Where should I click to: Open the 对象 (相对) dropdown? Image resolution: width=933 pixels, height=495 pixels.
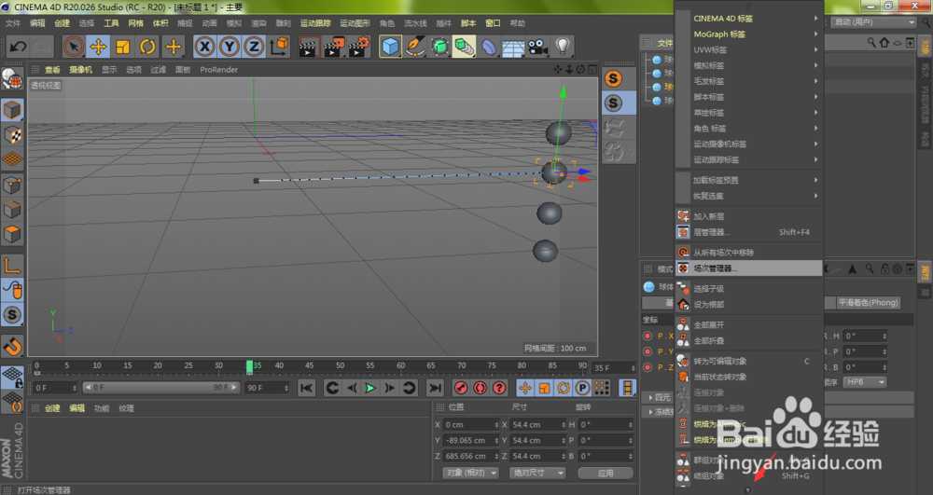(x=470, y=473)
